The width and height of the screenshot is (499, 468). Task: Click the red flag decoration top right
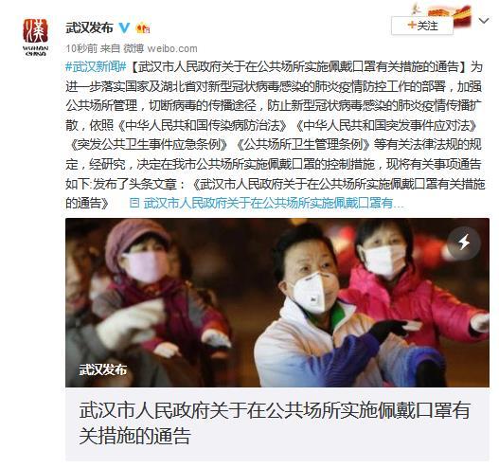coord(461,14)
